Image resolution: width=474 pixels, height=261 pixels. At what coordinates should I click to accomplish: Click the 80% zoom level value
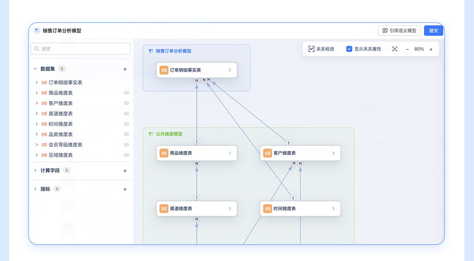(x=419, y=49)
